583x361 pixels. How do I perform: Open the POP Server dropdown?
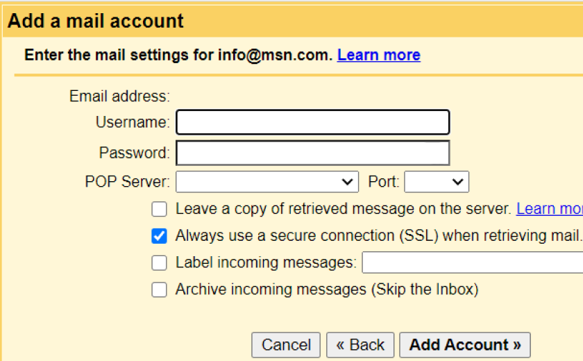(267, 182)
